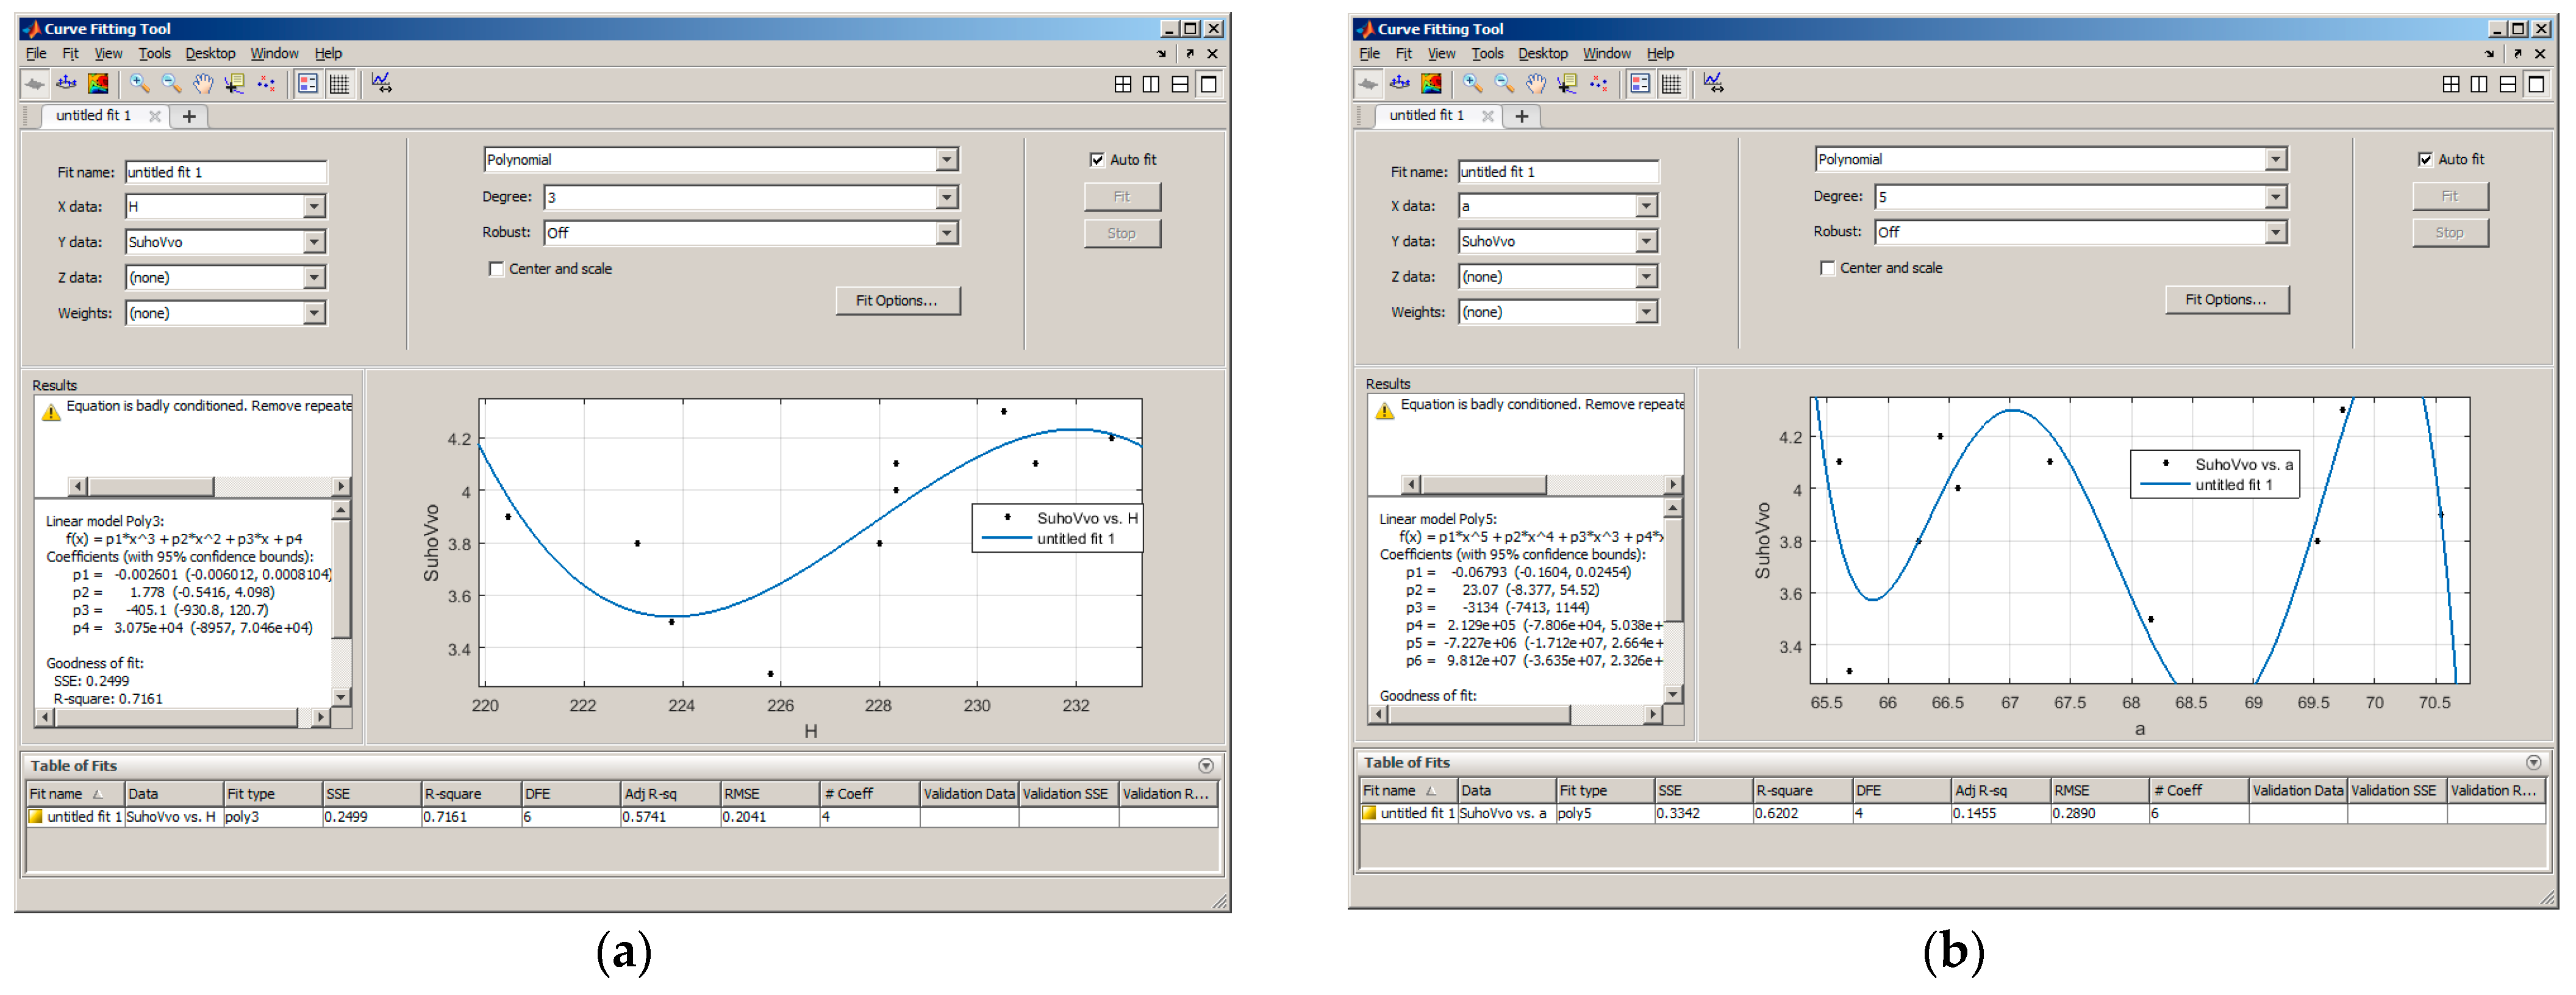This screenshot has height=995, width=2576.
Task: Select the Pan hand tool in left window
Action: [x=203, y=85]
